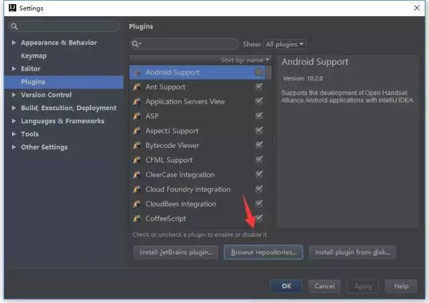Click the settings search magnifier icon

[14, 26]
